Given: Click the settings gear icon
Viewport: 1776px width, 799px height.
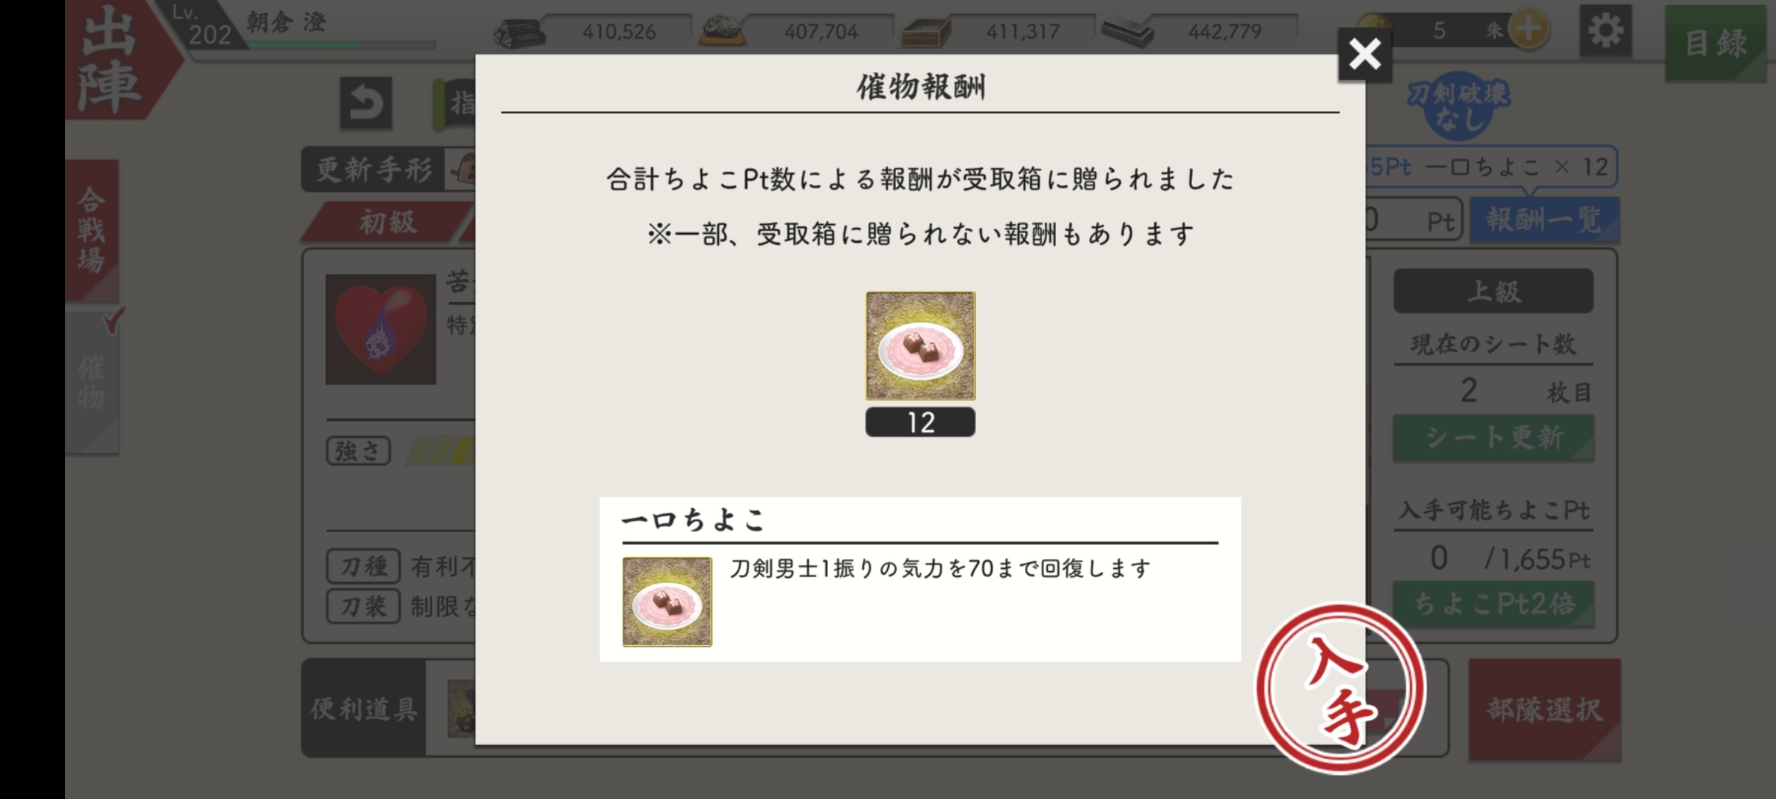Looking at the screenshot, I should click(x=1605, y=30).
